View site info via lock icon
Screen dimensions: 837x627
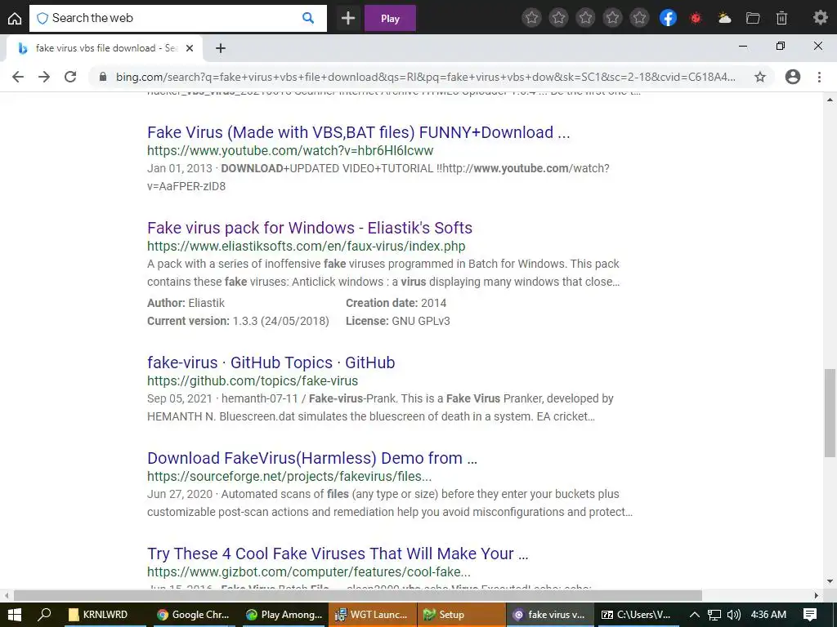pos(103,77)
